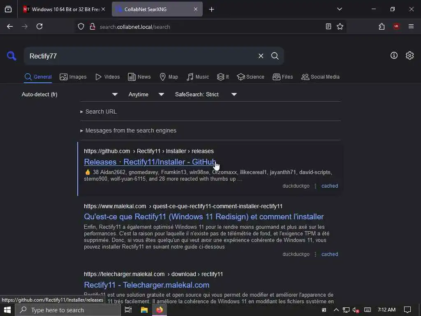
Task: Open the SearXNG about info icon
Action: pyautogui.click(x=394, y=56)
